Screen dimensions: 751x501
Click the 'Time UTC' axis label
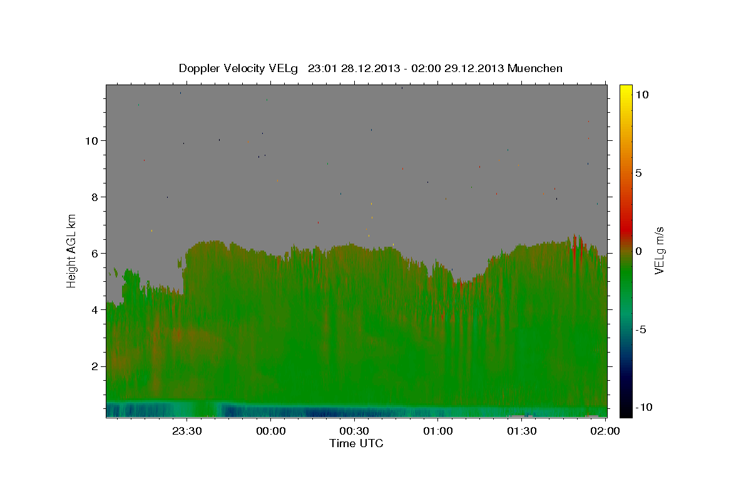[x=356, y=443]
